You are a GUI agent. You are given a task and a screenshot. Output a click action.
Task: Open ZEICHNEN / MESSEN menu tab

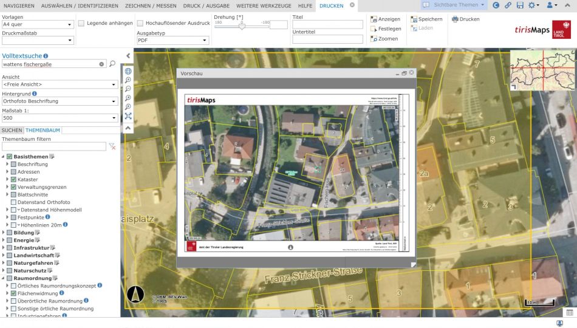click(151, 6)
